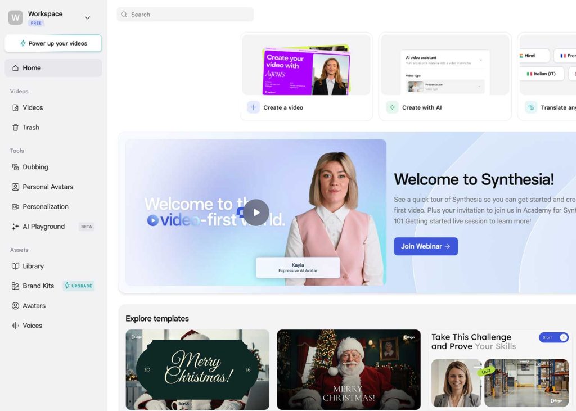This screenshot has width=576, height=411.
Task: Toggle the Start switch in challenge template
Action: (x=553, y=337)
